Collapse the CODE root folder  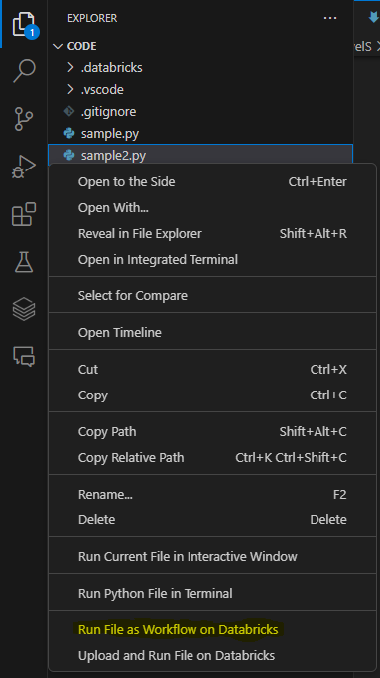[x=58, y=46]
